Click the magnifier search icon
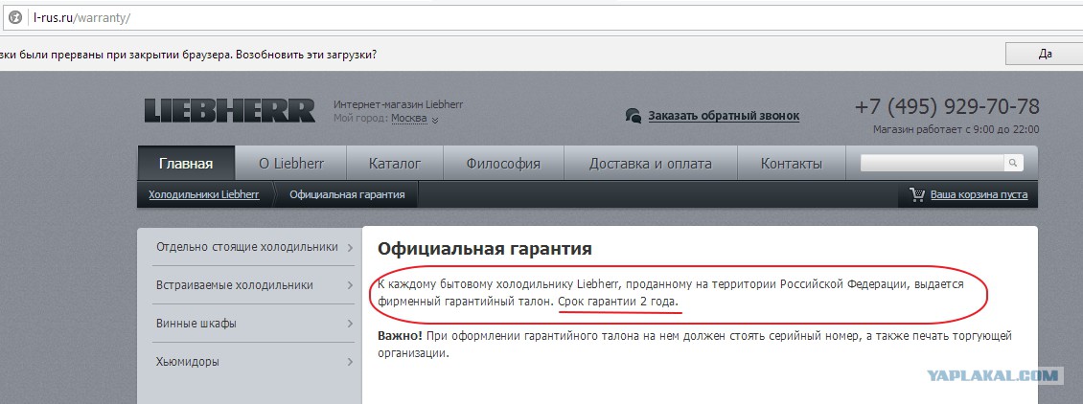 tap(1013, 163)
